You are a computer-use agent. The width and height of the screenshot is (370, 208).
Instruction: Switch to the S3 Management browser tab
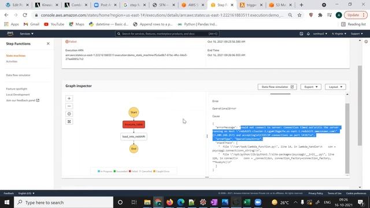pos(281,5)
